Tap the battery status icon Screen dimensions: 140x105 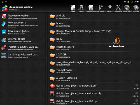(128, 2)
